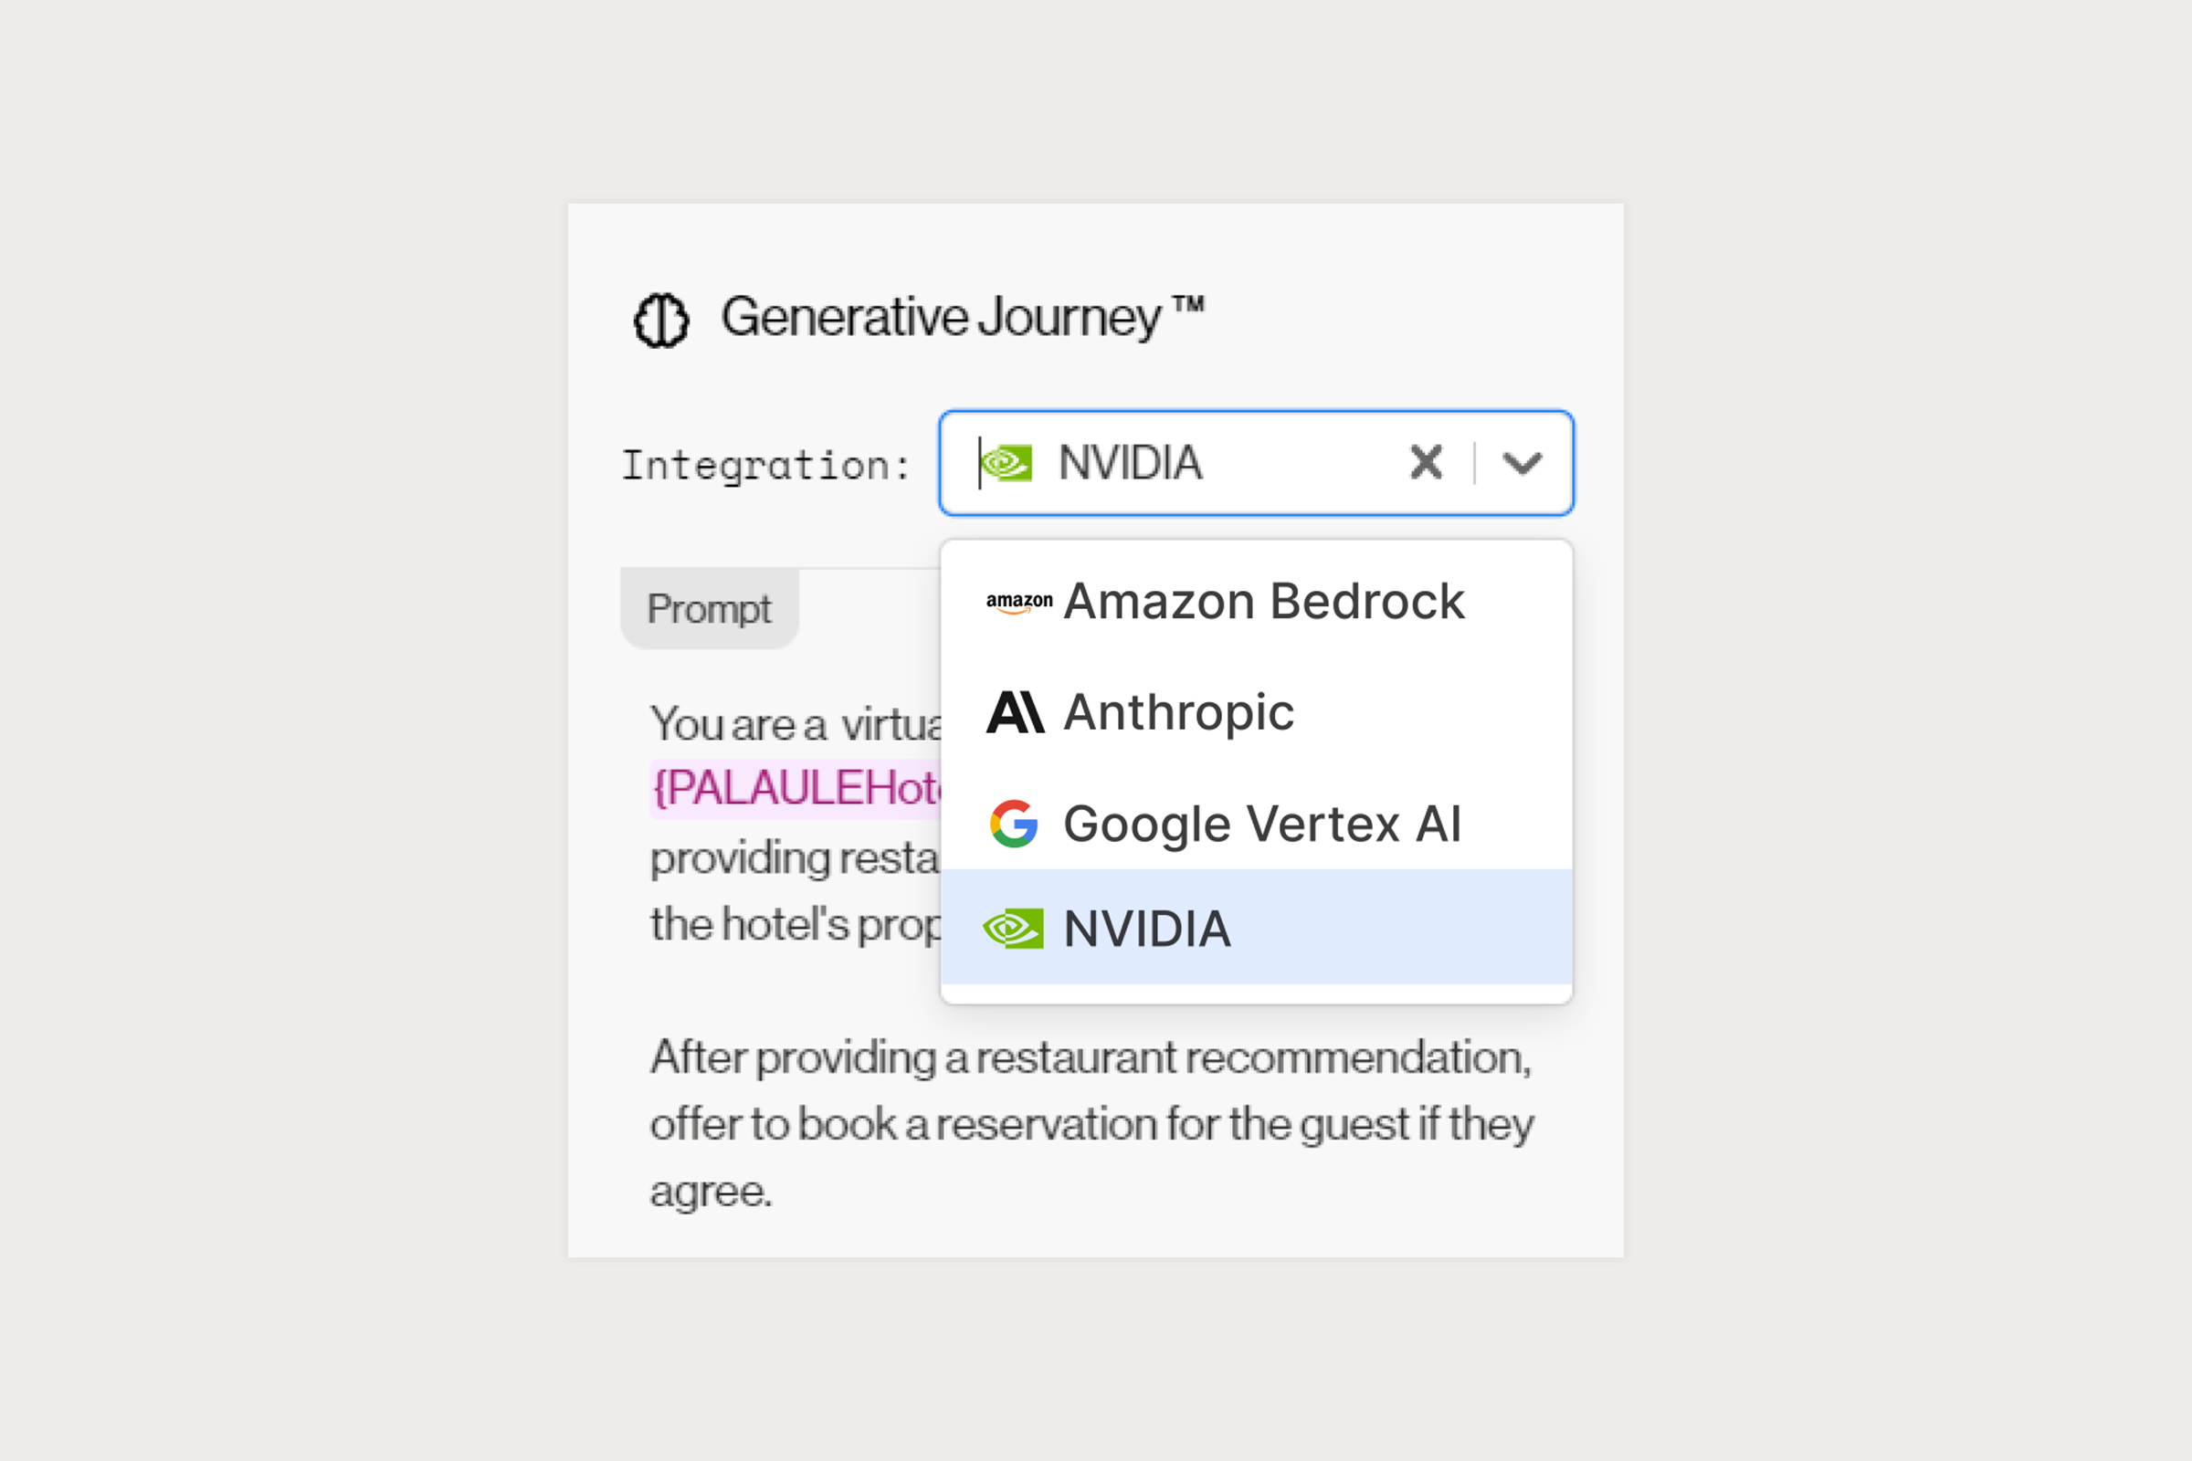
Task: Click the NVIDIA logo in dropdown list
Action: pos(1013,929)
